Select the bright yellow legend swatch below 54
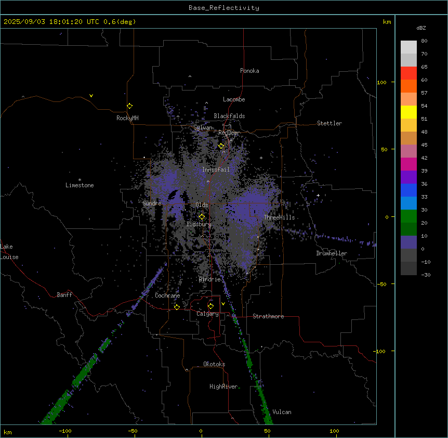The height and width of the screenshot is (438, 448). pyautogui.click(x=409, y=112)
